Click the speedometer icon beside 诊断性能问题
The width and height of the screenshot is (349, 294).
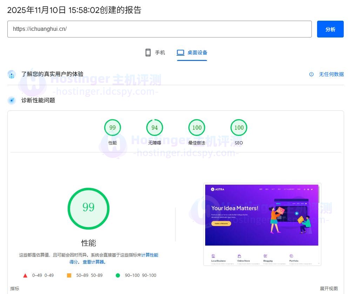pos(12,100)
